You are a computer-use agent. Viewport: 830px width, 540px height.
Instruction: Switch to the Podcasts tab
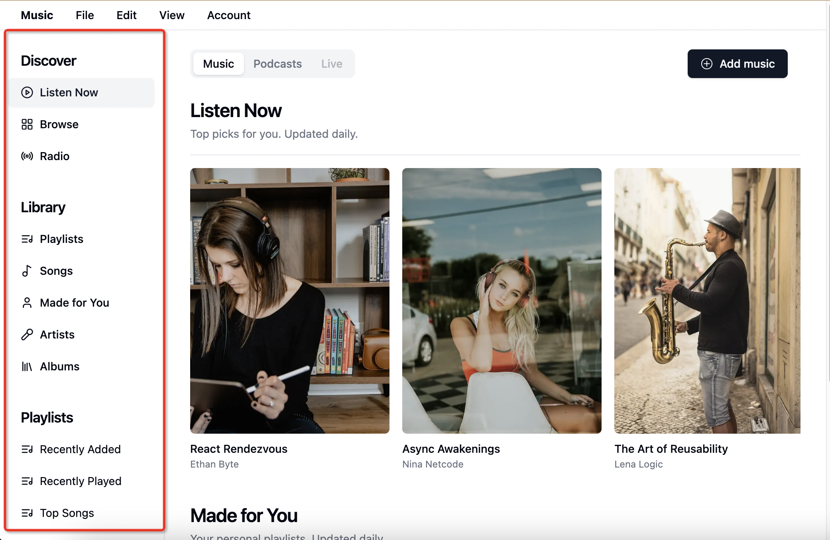coord(277,64)
